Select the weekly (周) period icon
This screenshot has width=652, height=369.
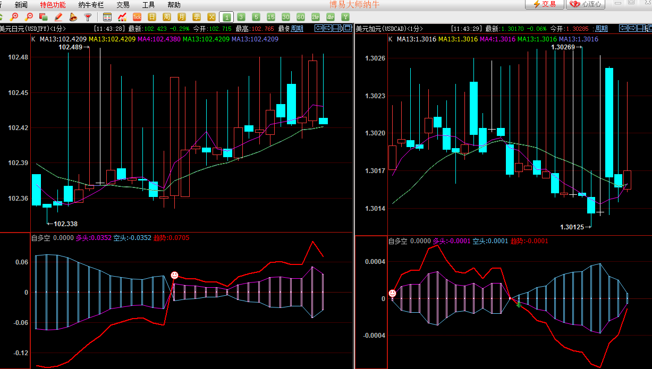click(x=167, y=17)
